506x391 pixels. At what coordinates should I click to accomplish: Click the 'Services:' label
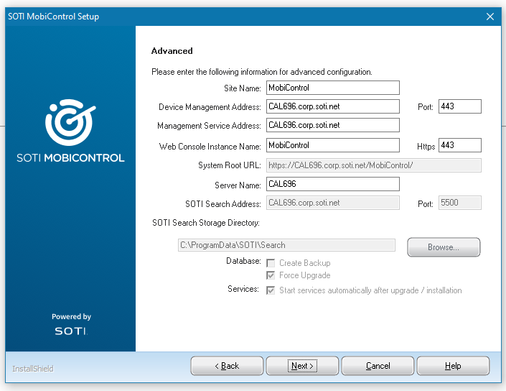(x=243, y=288)
